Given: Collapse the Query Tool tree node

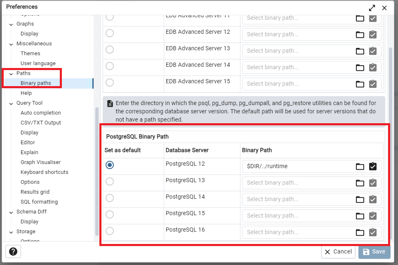Looking at the screenshot, I should [x=11, y=103].
